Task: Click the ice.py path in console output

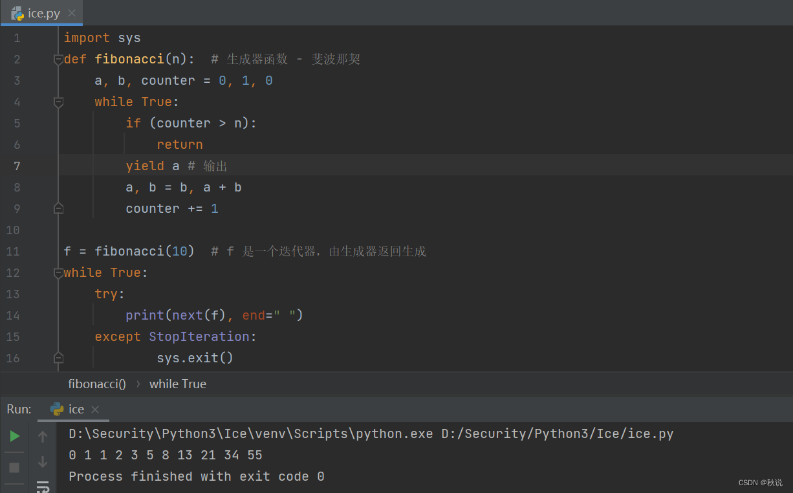Action: coord(558,434)
